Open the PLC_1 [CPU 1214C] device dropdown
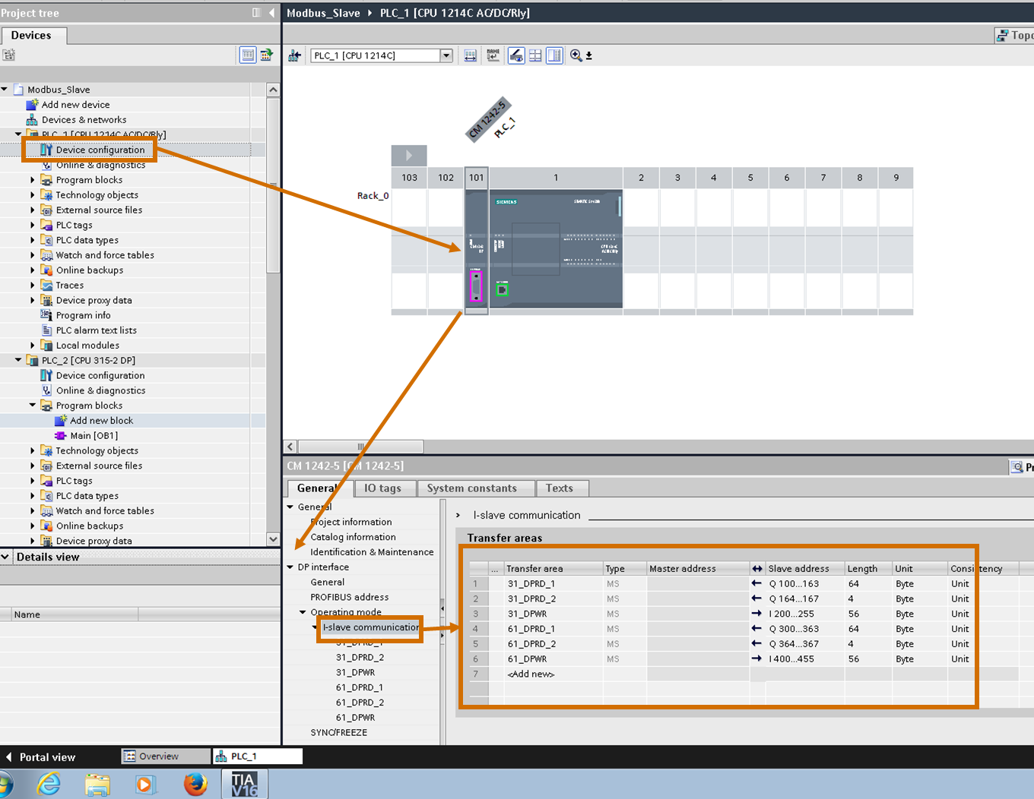 (446, 55)
